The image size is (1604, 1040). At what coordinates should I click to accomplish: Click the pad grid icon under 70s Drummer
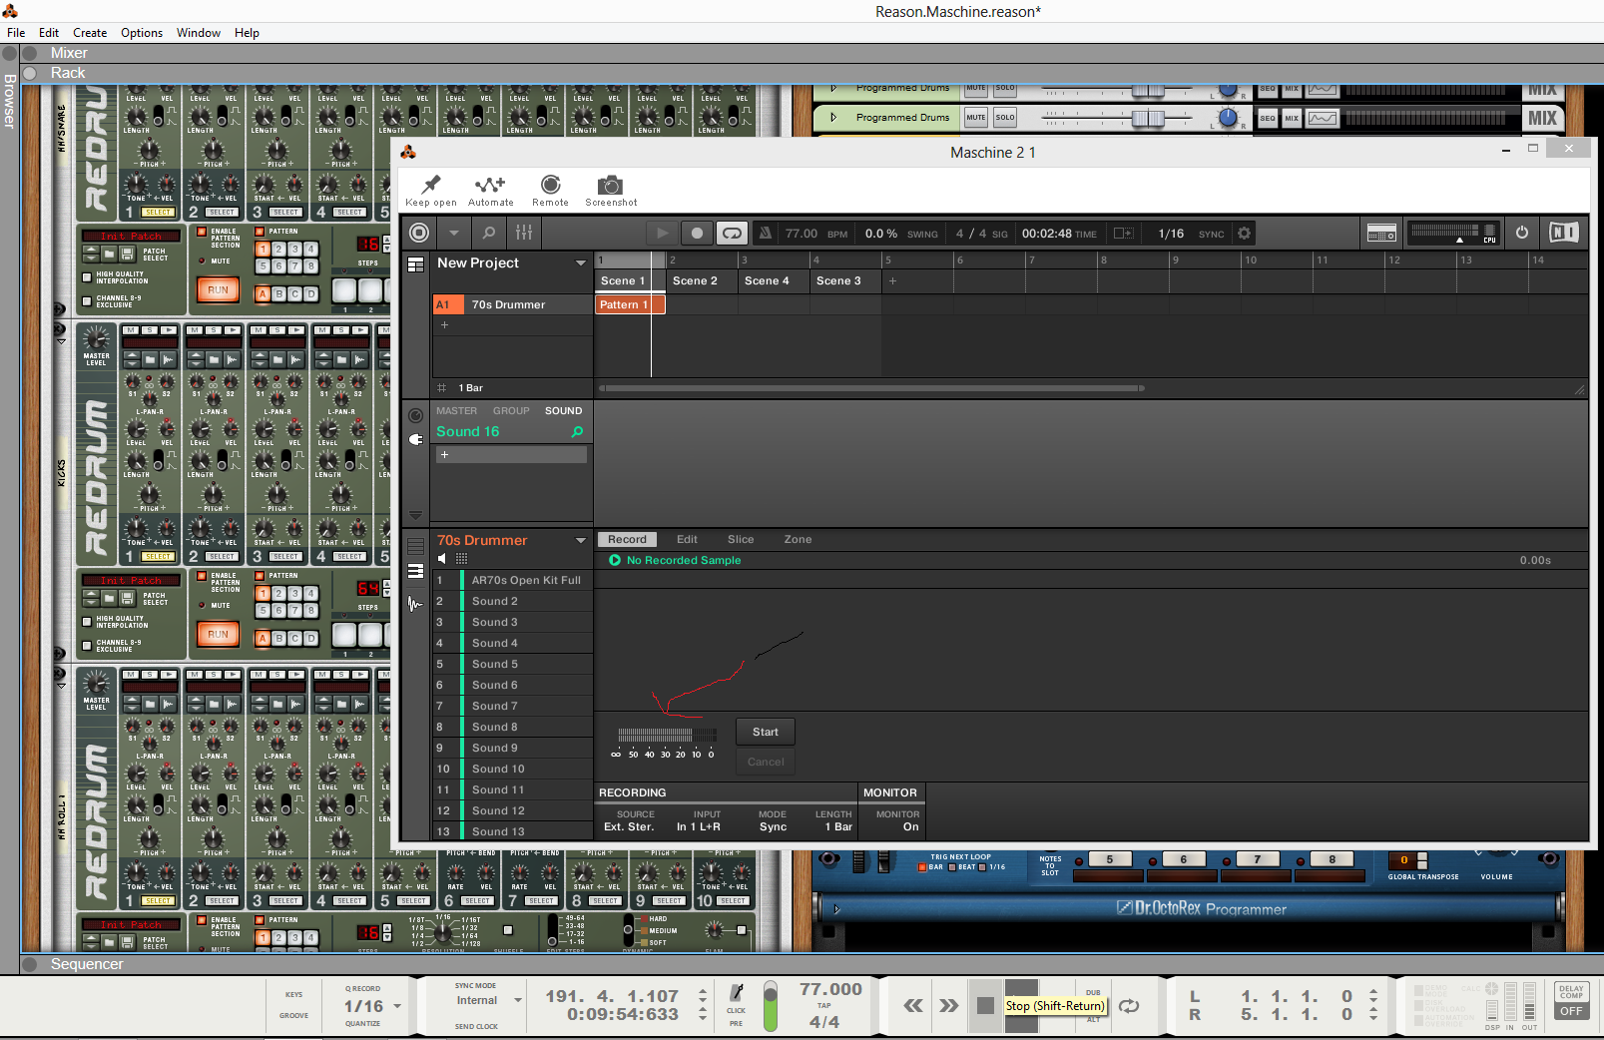tap(461, 559)
